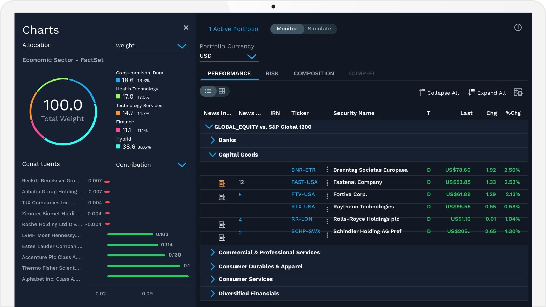Click the Raytheon Technologies security name
Screen dimensions: 546x307
click(x=363, y=207)
